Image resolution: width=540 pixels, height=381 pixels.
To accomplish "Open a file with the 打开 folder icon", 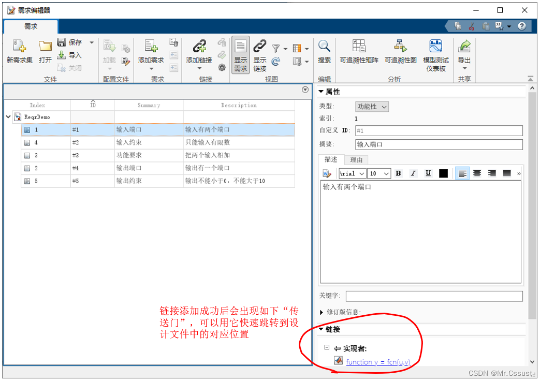I will point(45,47).
